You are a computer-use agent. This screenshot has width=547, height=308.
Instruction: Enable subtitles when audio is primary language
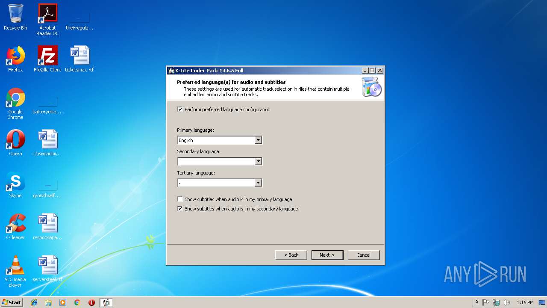click(180, 199)
